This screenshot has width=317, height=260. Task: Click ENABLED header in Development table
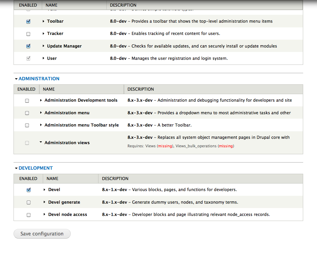click(x=28, y=179)
